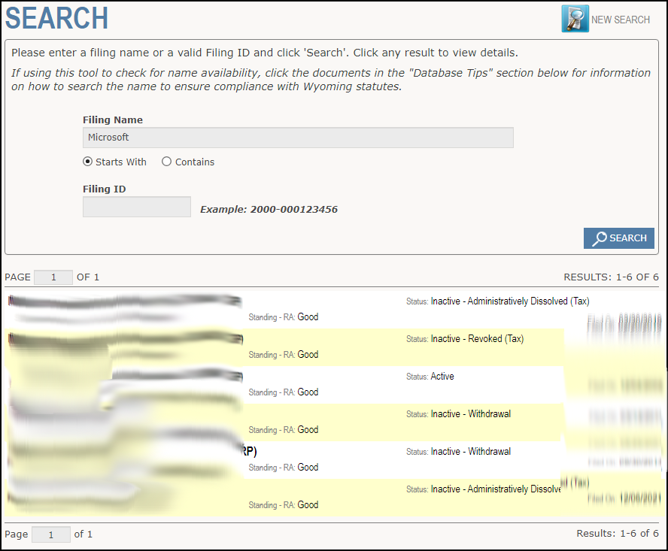Screen dimensions: 668x551
Task: Click Standing - RA: Good in Revoked row
Action: pos(284,355)
